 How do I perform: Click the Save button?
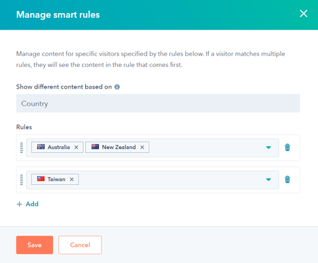coord(35,245)
